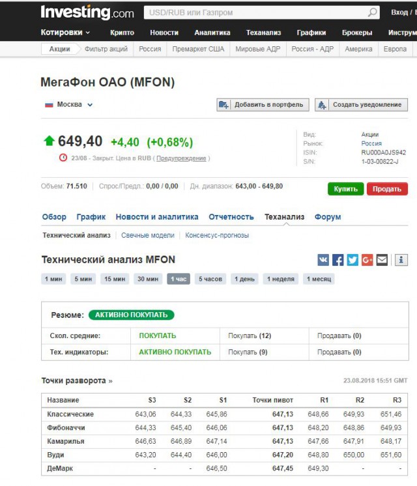Click Вход login link
The height and width of the screenshot is (486, 417).
click(399, 12)
